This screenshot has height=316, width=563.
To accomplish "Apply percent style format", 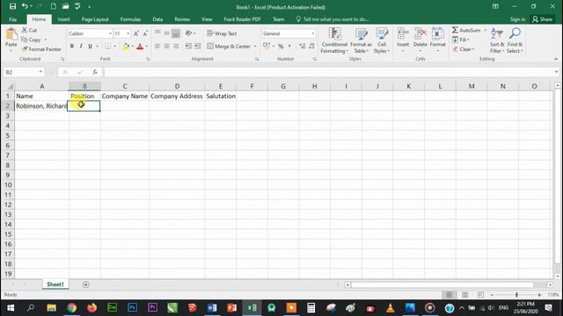I will pyautogui.click(x=281, y=46).
